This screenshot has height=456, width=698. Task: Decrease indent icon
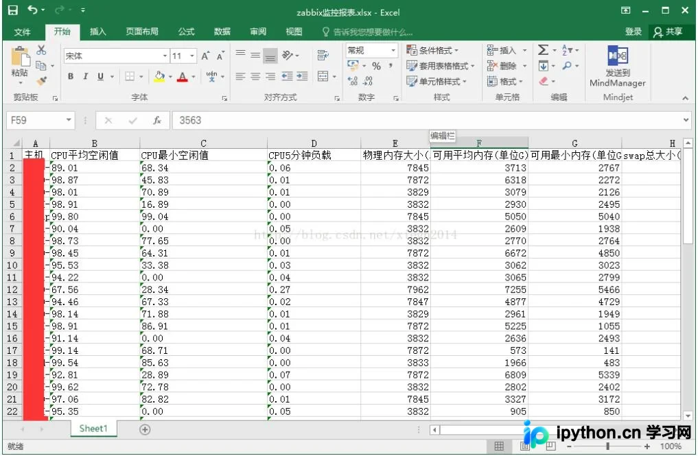coord(288,77)
